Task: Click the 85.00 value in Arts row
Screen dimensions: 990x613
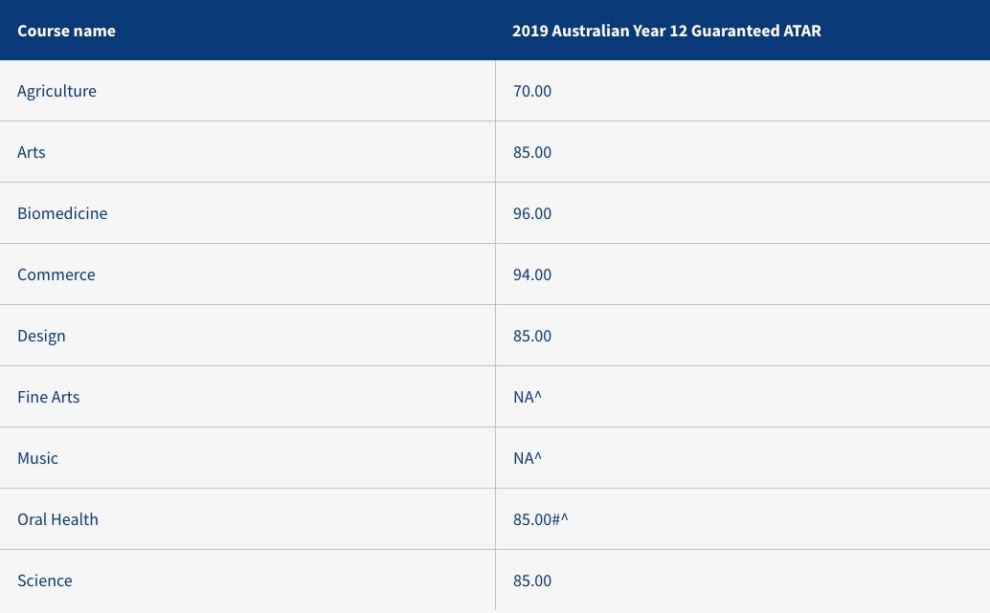Action: pos(532,152)
